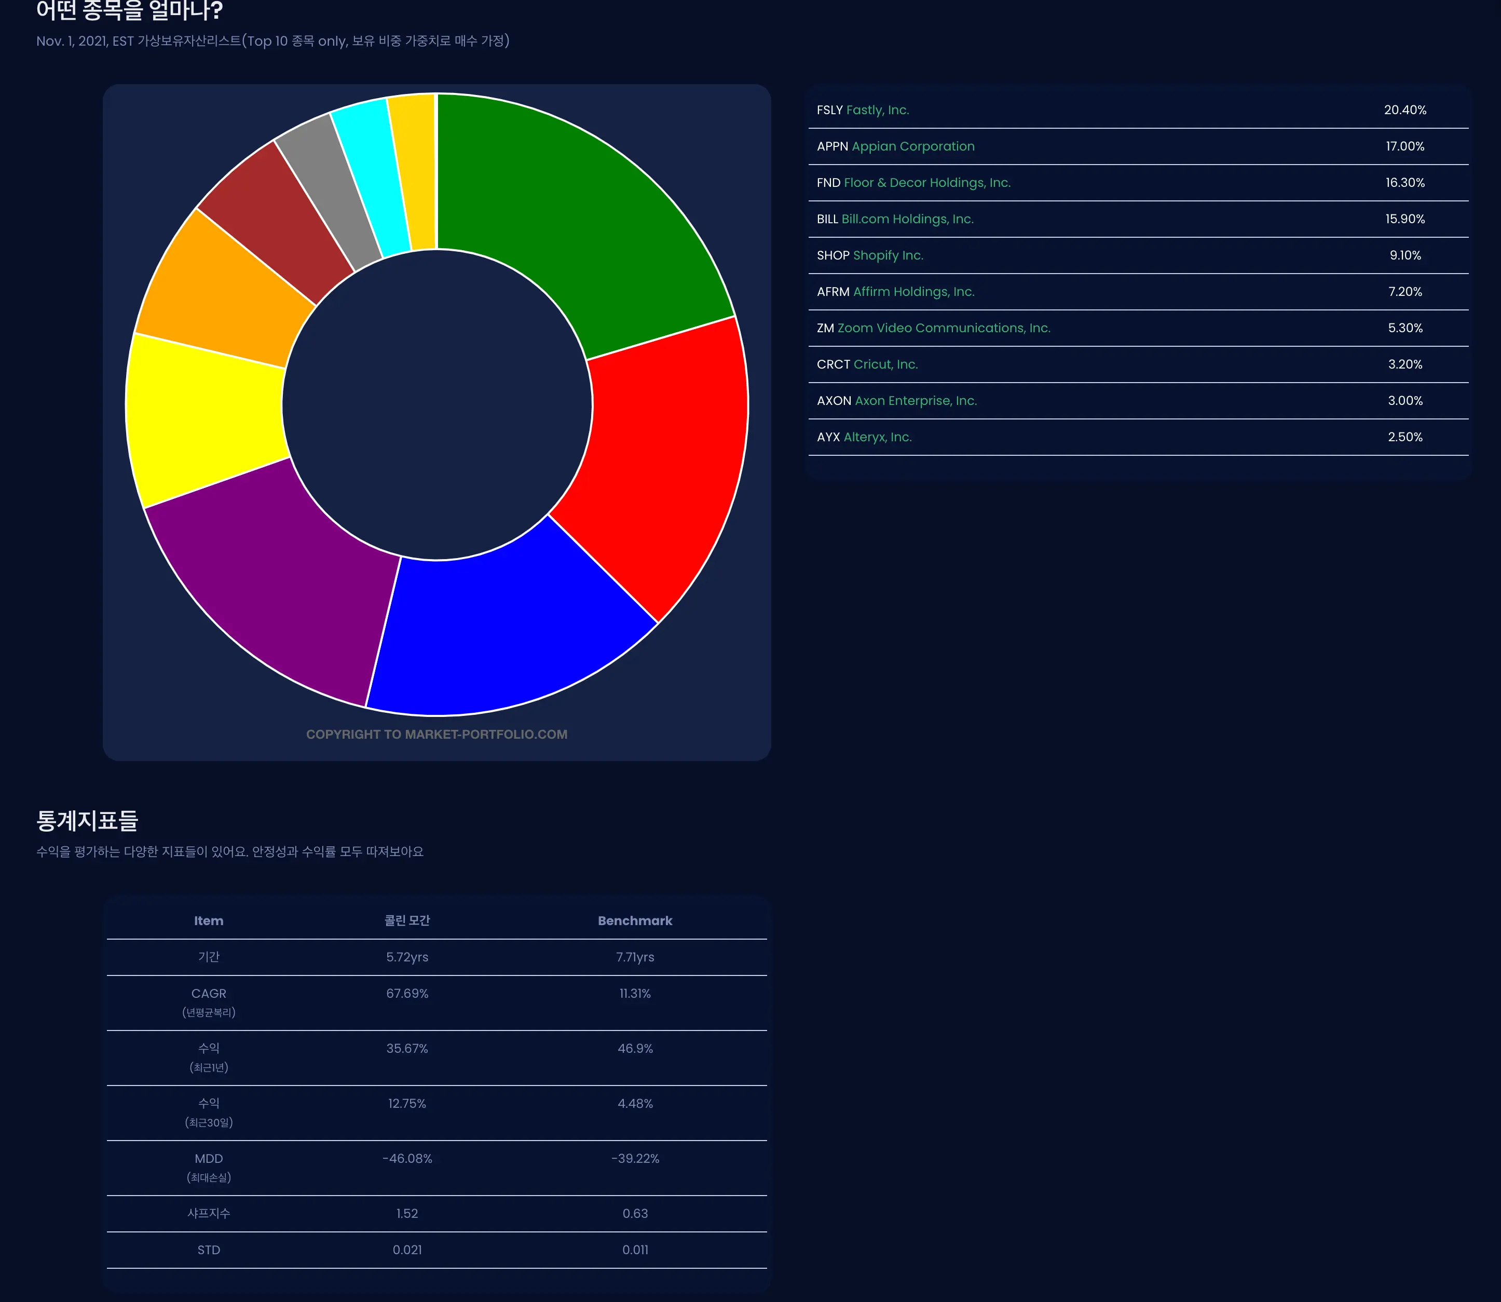The height and width of the screenshot is (1302, 1501).
Task: Click the 5.30% weight value
Action: point(1405,328)
